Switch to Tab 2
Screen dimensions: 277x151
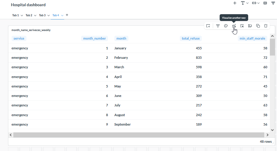[29, 15]
